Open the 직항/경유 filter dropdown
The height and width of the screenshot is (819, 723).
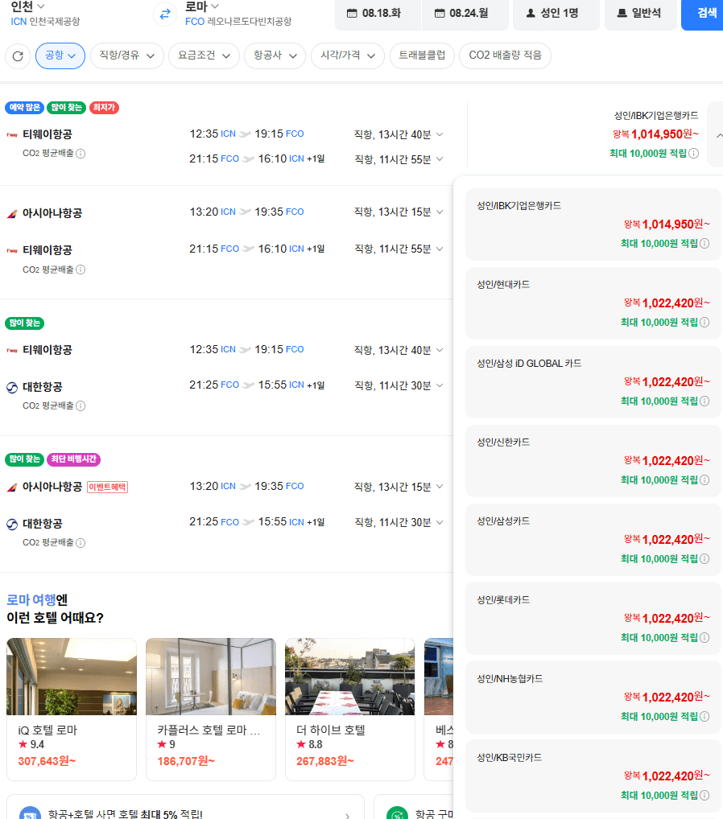pos(127,56)
